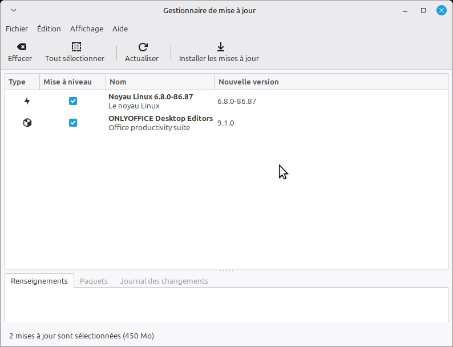453x347 pixels.
Task: Open the Fichier menu
Action: [17, 29]
